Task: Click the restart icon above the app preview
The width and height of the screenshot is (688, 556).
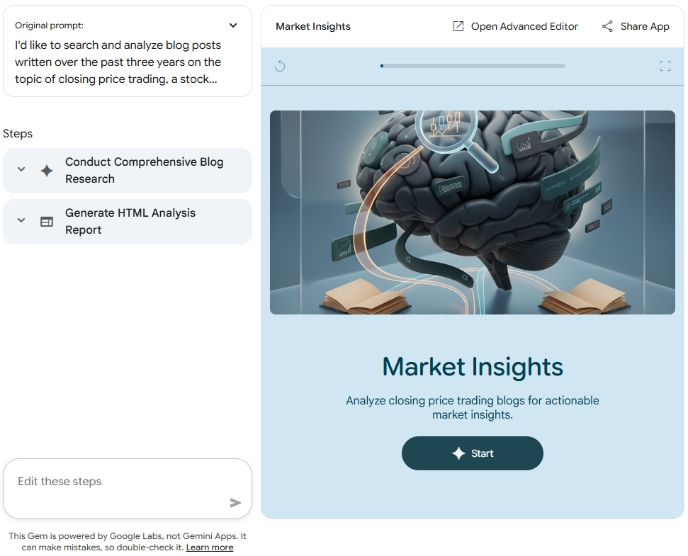Action: click(x=280, y=66)
